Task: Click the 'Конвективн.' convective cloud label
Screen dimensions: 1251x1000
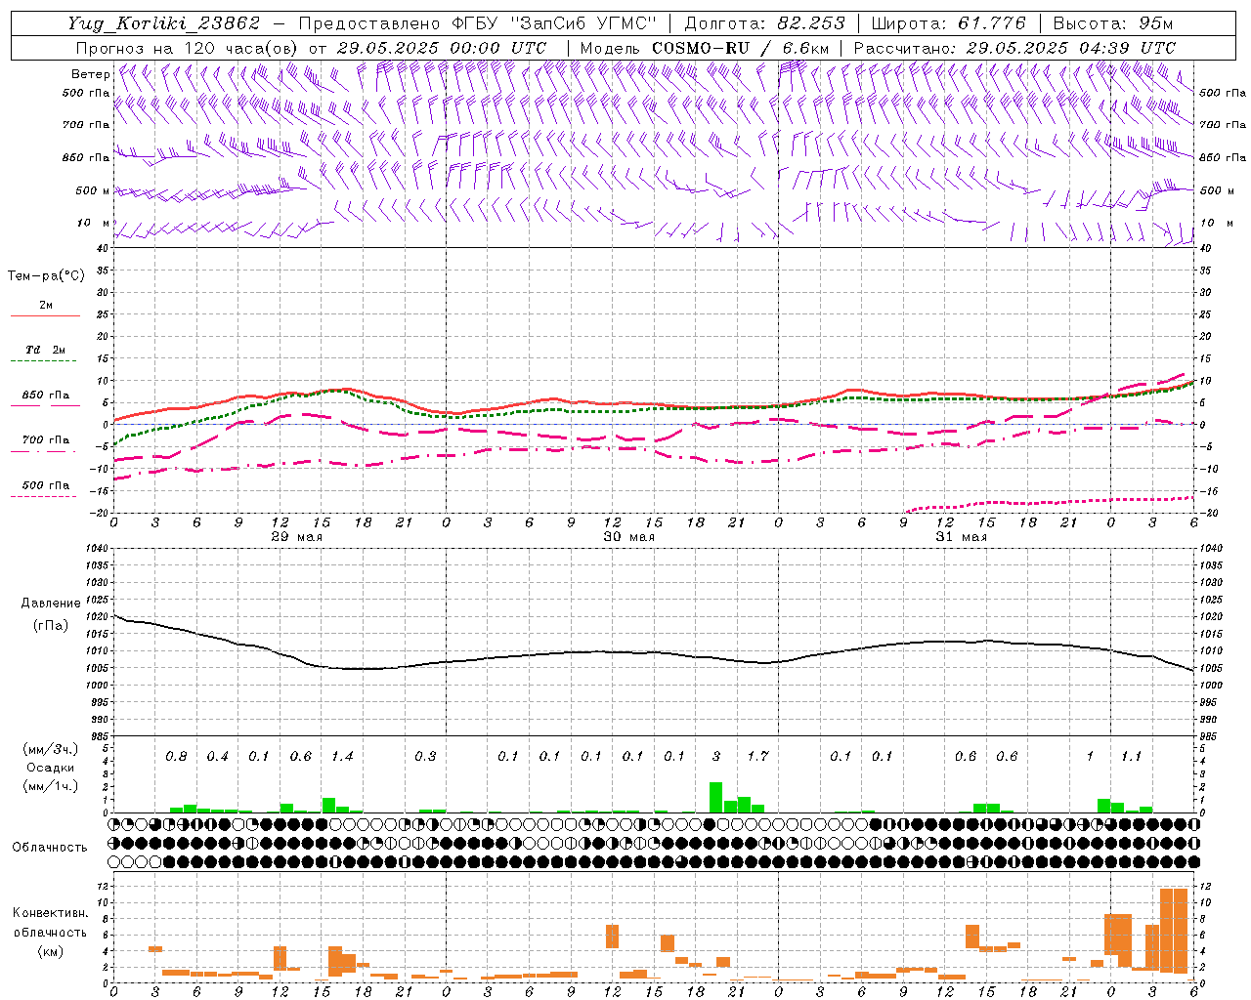Action: click(x=50, y=913)
